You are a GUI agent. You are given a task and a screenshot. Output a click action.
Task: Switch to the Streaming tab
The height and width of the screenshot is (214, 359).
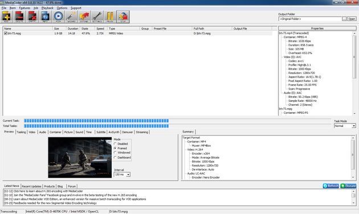pyautogui.click(x=142, y=132)
